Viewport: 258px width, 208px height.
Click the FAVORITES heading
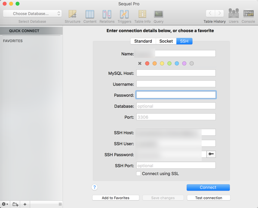pyautogui.click(x=13, y=41)
